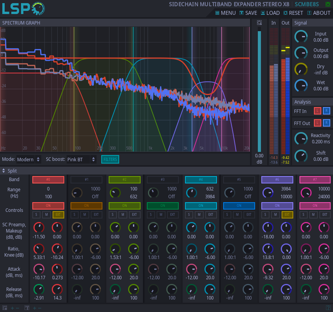Enable band #1 split

click(x=86, y=180)
